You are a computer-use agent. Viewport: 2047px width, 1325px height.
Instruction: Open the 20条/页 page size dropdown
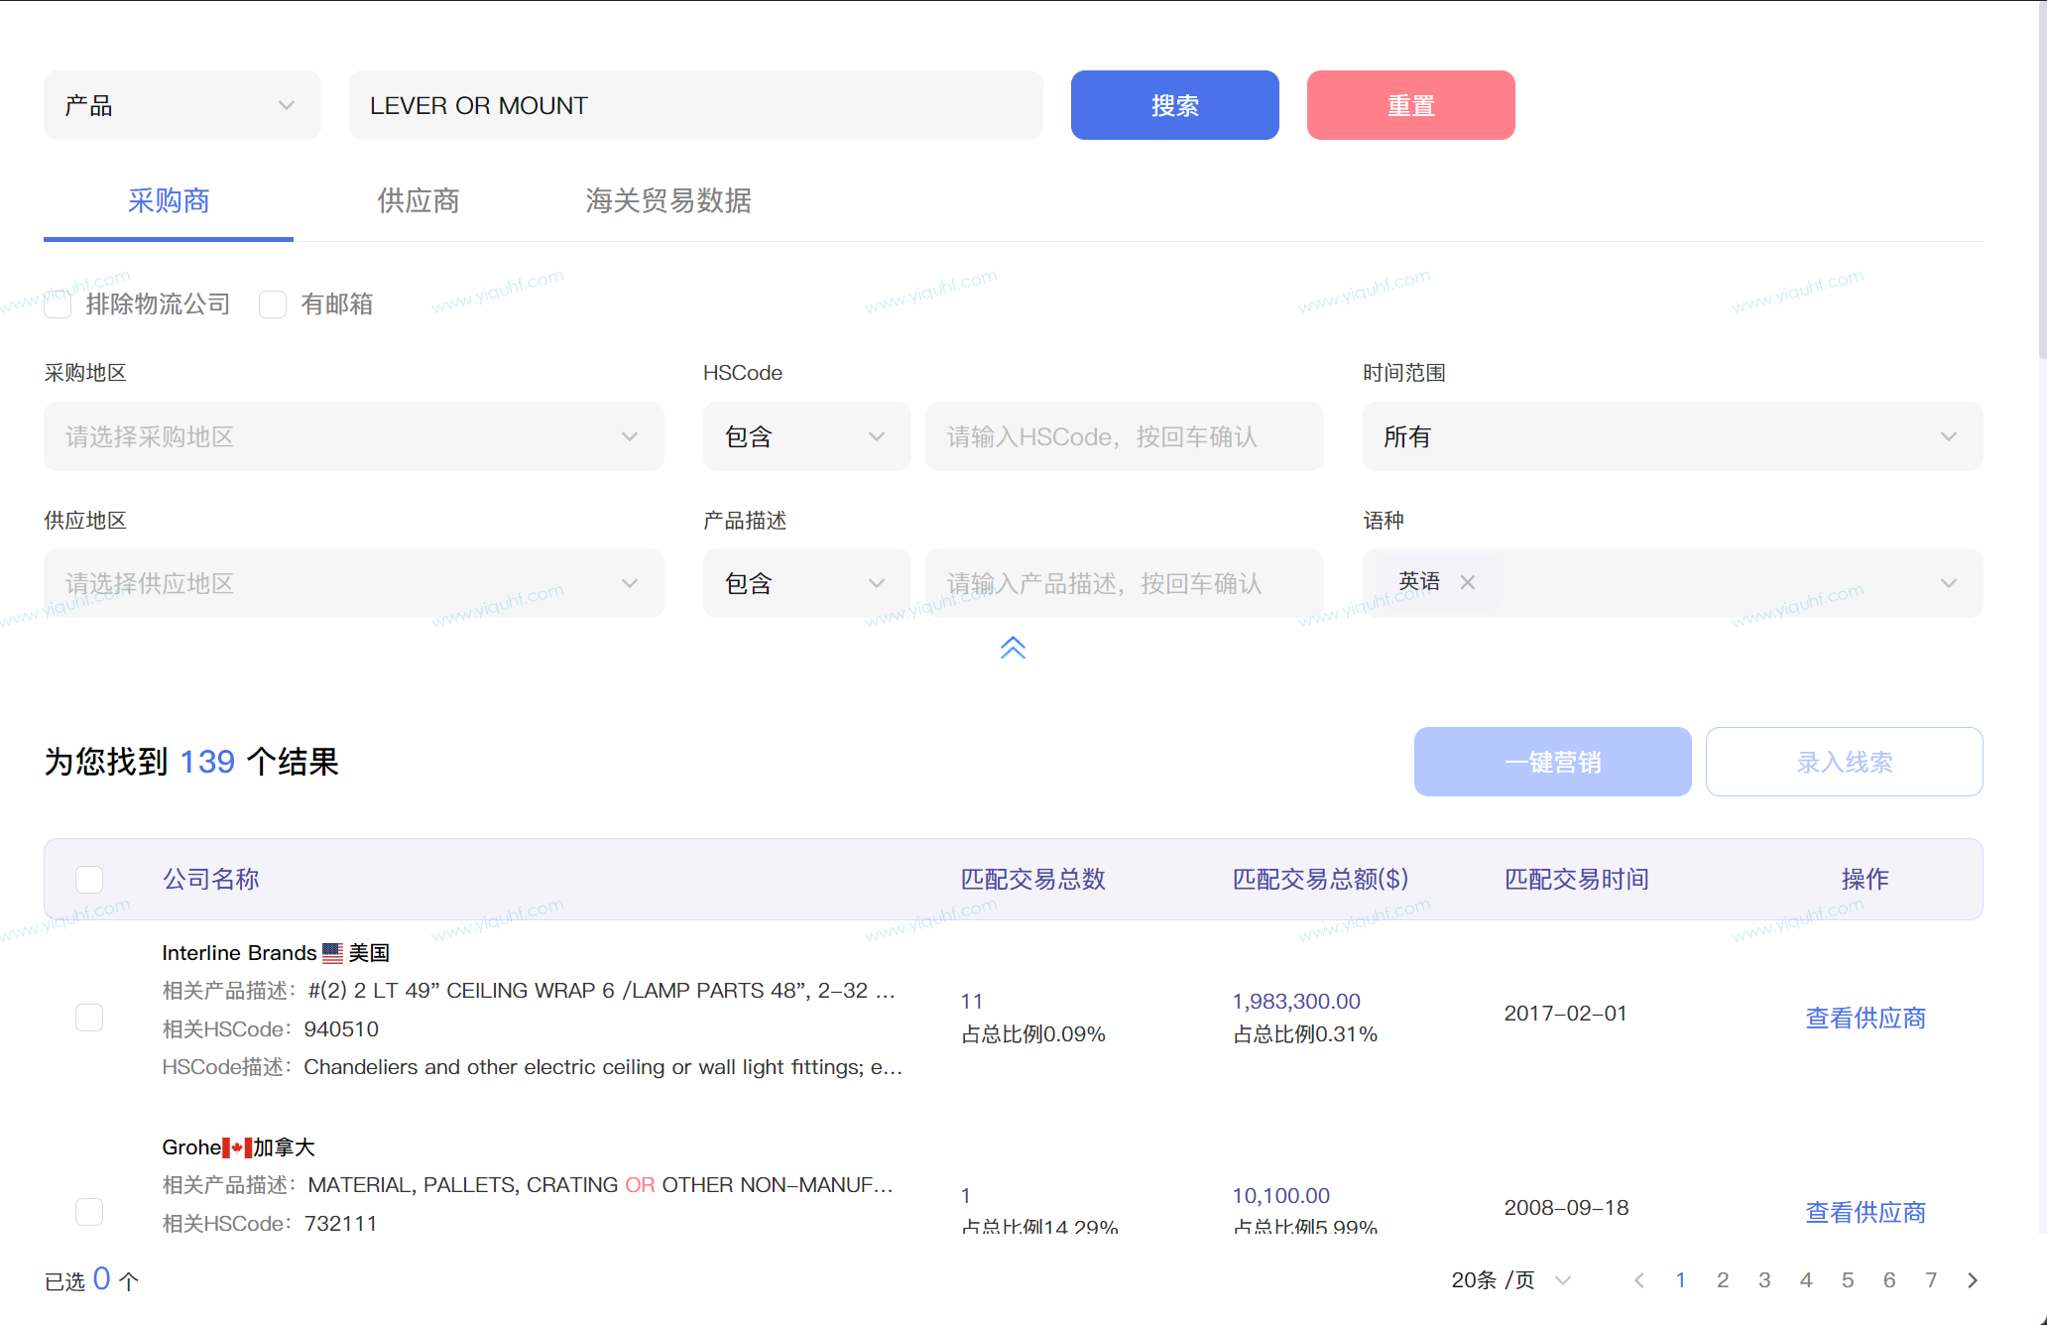click(x=1510, y=1280)
